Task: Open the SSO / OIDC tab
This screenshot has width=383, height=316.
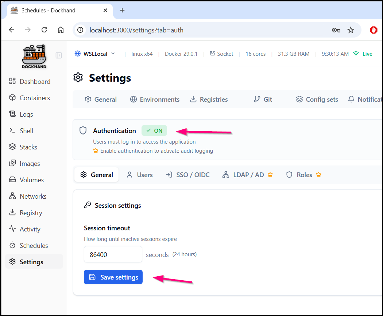Action: coord(188,175)
